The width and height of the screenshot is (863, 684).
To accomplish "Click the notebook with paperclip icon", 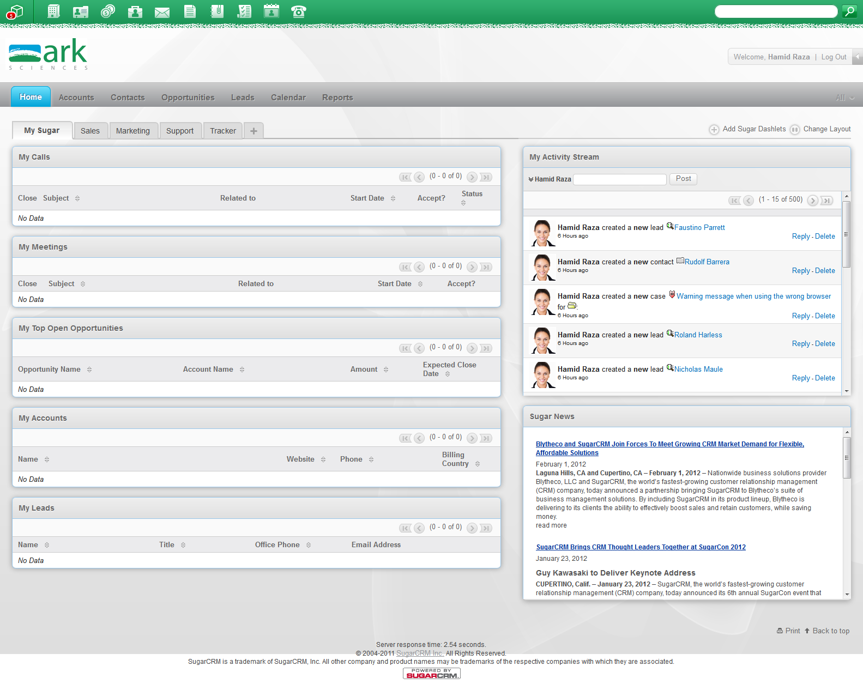I will tap(217, 11).
